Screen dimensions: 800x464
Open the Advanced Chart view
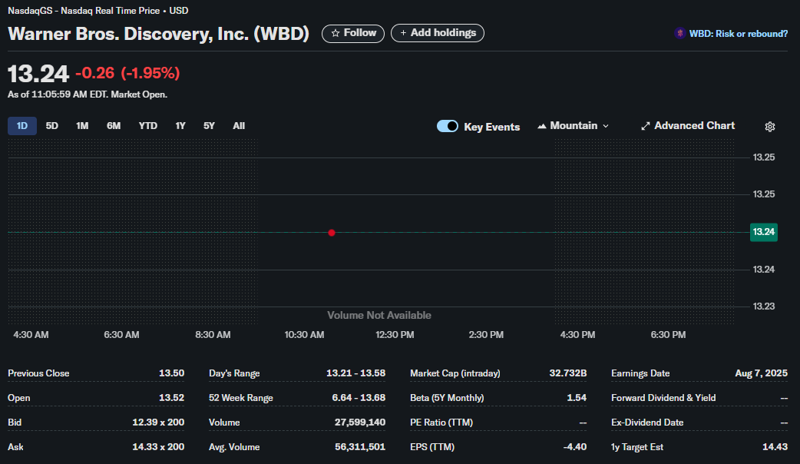pos(688,125)
